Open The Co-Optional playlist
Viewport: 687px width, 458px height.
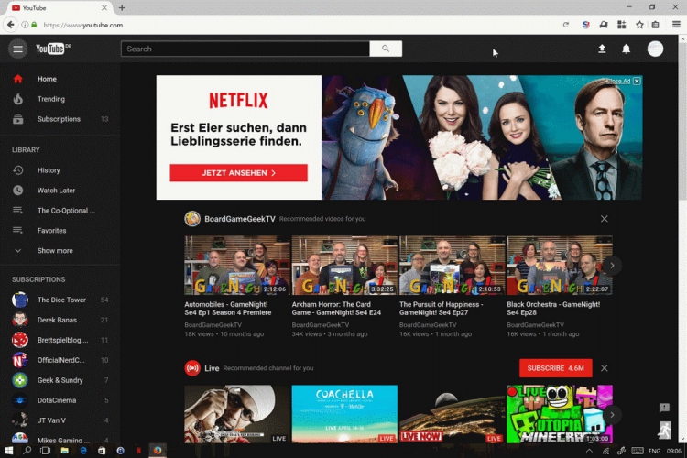[x=60, y=211]
